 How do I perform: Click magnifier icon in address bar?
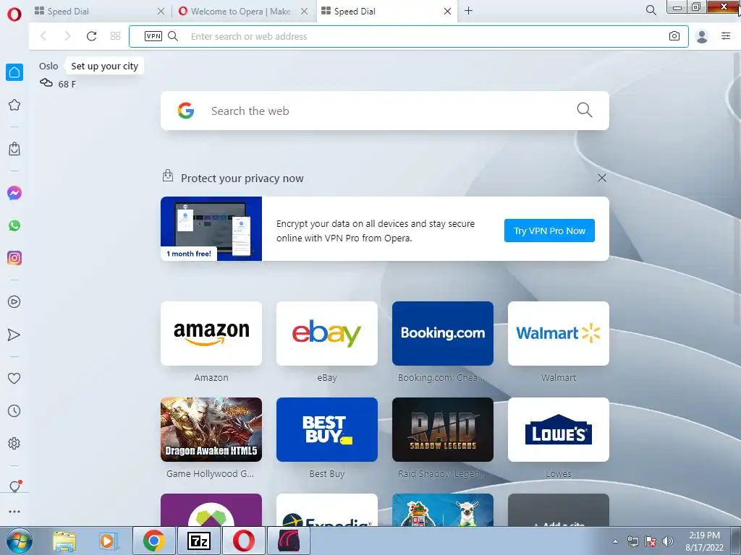point(173,36)
